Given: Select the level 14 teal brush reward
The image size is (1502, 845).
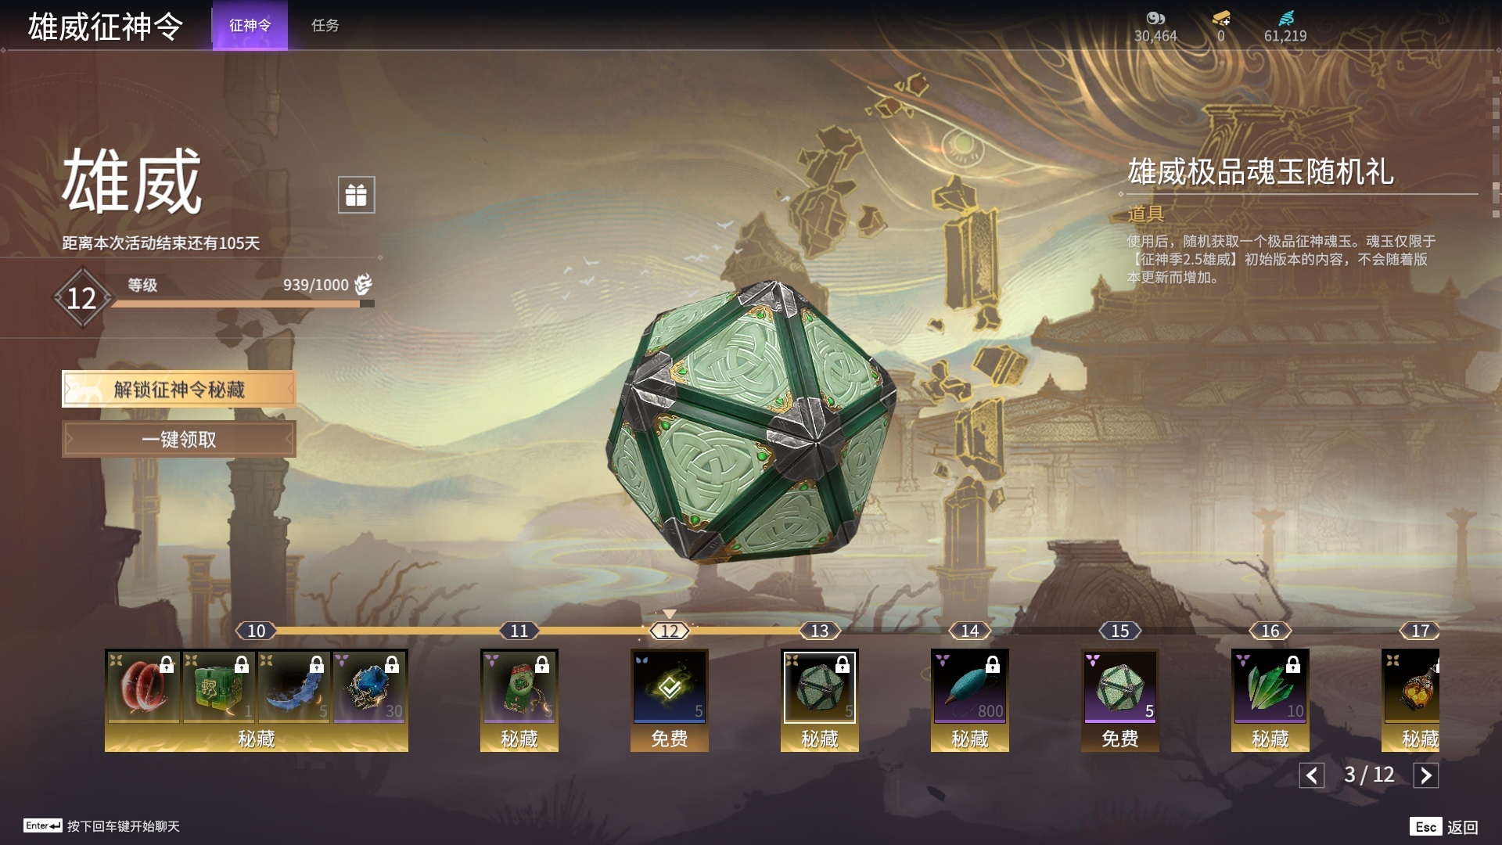Looking at the screenshot, I should click(x=970, y=687).
